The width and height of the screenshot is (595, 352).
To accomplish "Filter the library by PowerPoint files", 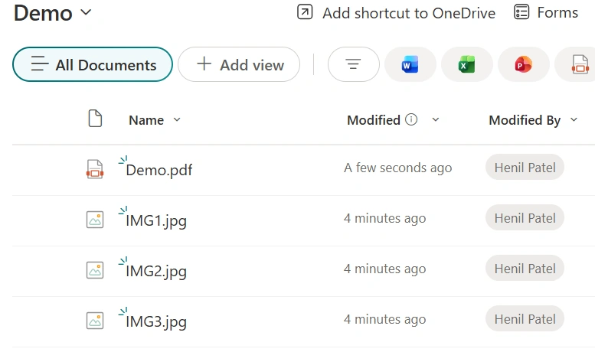I will pos(523,64).
